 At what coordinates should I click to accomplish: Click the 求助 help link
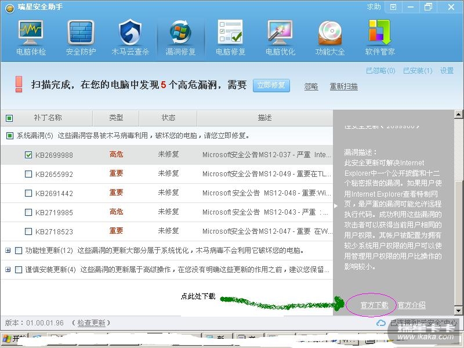374,7
